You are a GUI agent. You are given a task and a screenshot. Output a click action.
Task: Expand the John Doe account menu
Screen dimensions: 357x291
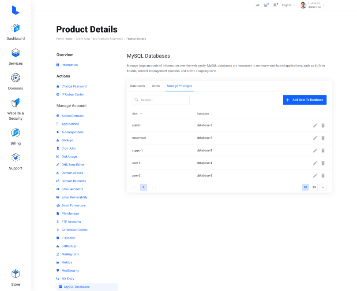pyautogui.click(x=316, y=5)
